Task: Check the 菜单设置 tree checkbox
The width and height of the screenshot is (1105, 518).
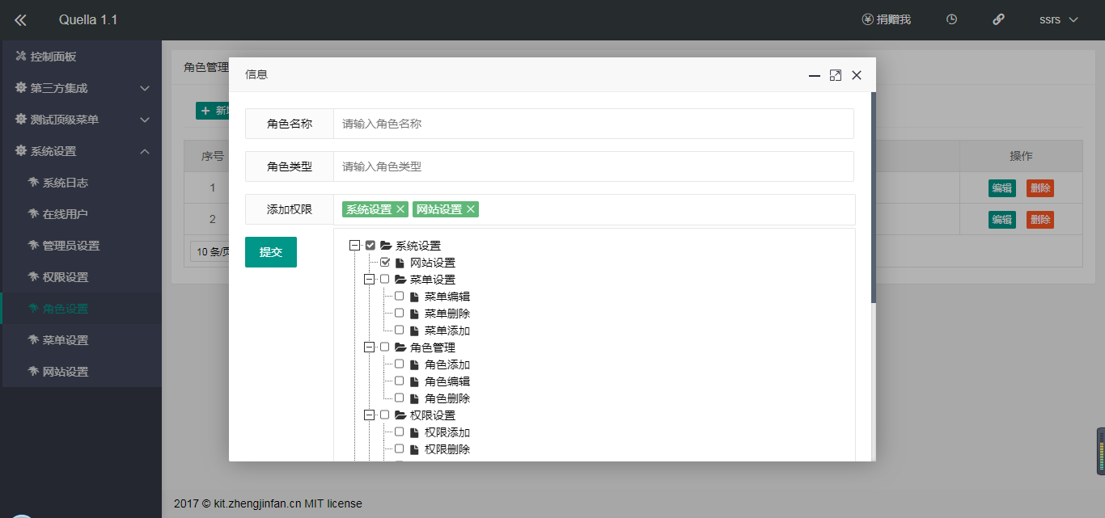Action: [x=385, y=279]
